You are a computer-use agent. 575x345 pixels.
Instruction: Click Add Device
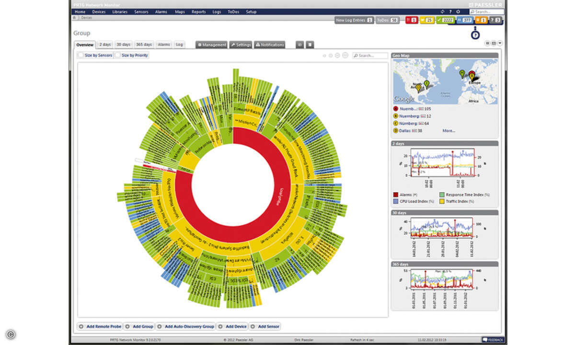tap(232, 326)
